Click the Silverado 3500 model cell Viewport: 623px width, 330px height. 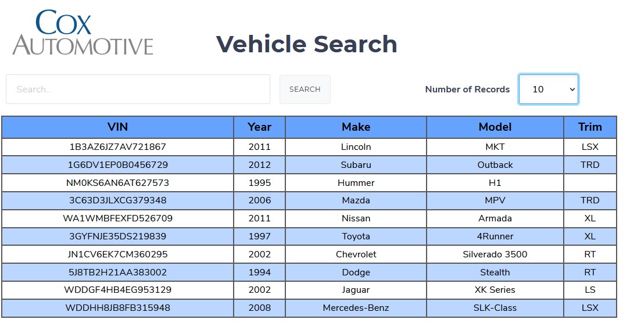point(495,254)
